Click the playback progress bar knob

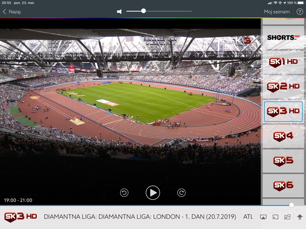point(292,205)
